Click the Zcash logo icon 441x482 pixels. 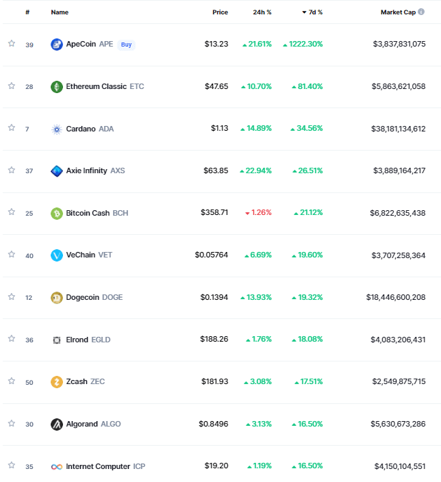point(57,382)
